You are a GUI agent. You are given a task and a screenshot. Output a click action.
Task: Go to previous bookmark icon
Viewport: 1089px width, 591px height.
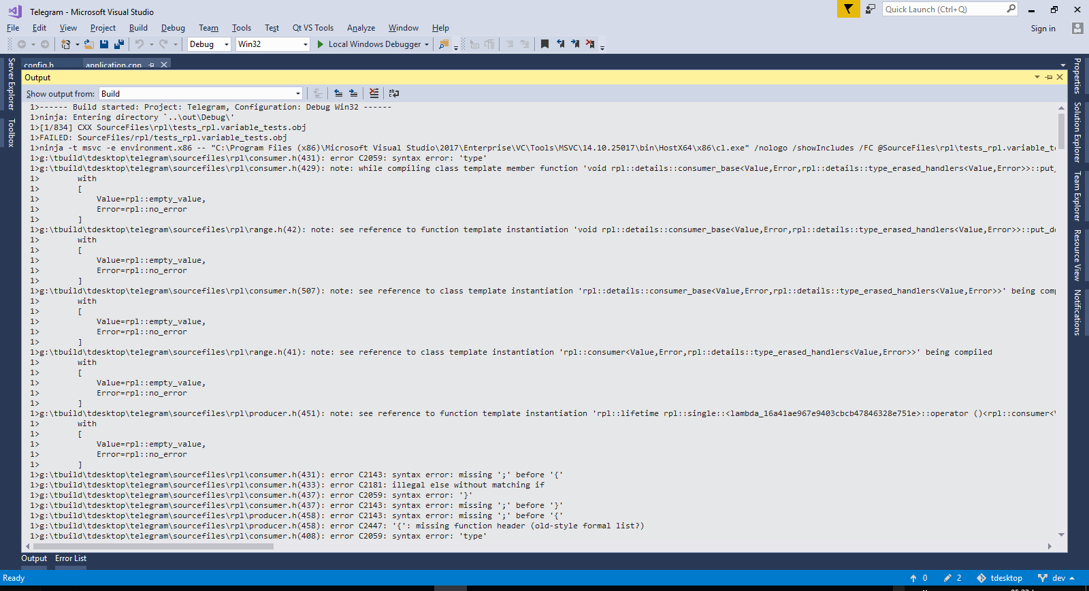click(560, 44)
